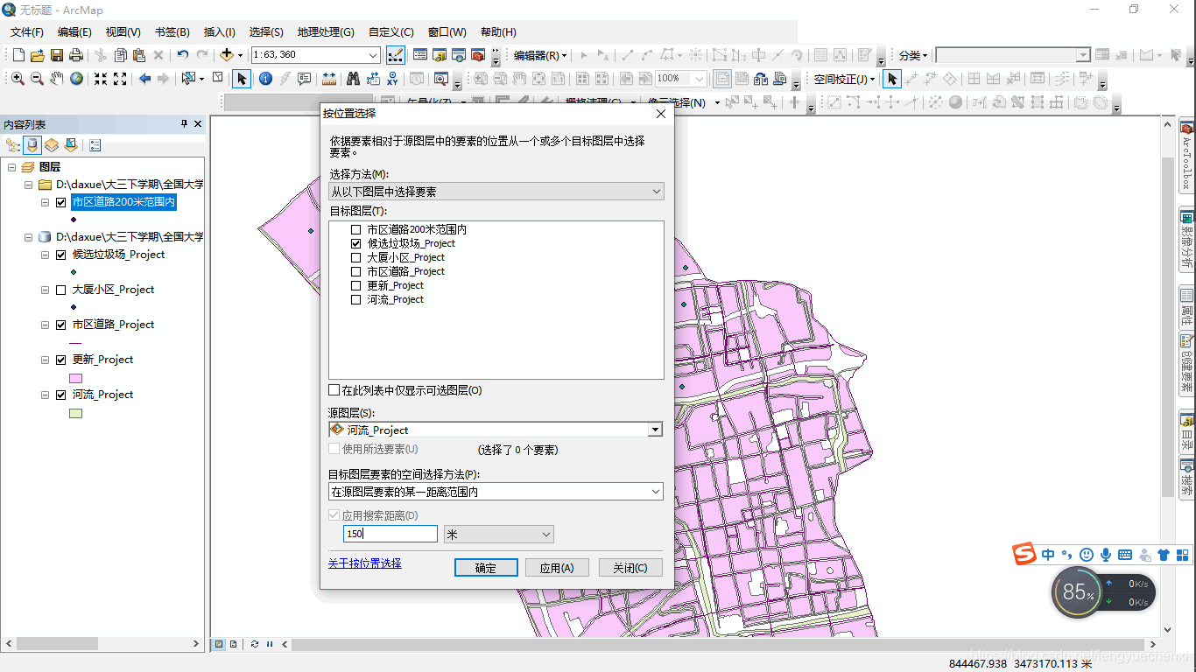
Task: Open the distance unit 米 dropdown
Action: pos(499,534)
